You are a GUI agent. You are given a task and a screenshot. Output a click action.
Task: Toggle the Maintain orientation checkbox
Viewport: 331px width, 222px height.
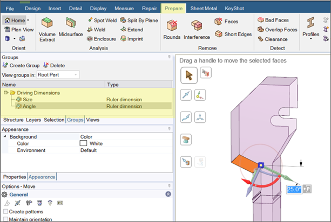tap(6, 219)
